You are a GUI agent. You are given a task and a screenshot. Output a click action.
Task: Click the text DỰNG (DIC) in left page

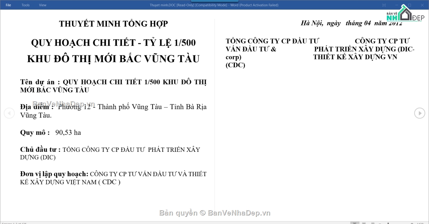pyautogui.click(x=38, y=158)
